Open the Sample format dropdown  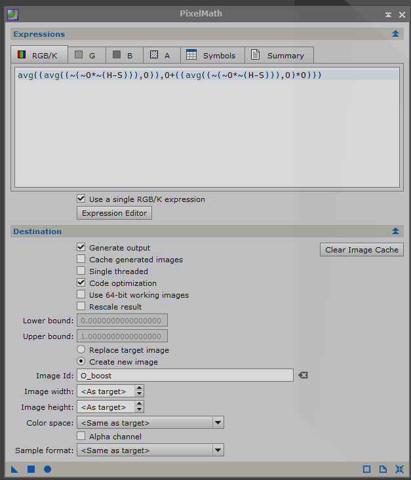pos(150,450)
